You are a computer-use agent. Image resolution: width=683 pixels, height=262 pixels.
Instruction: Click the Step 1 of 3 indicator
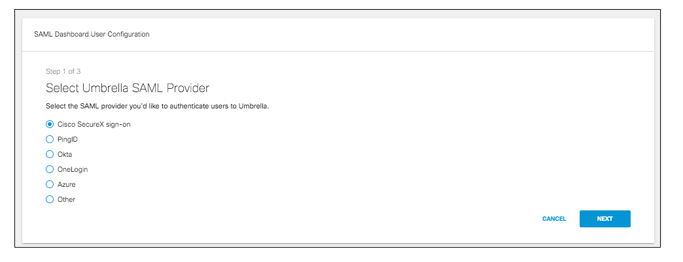tap(63, 71)
